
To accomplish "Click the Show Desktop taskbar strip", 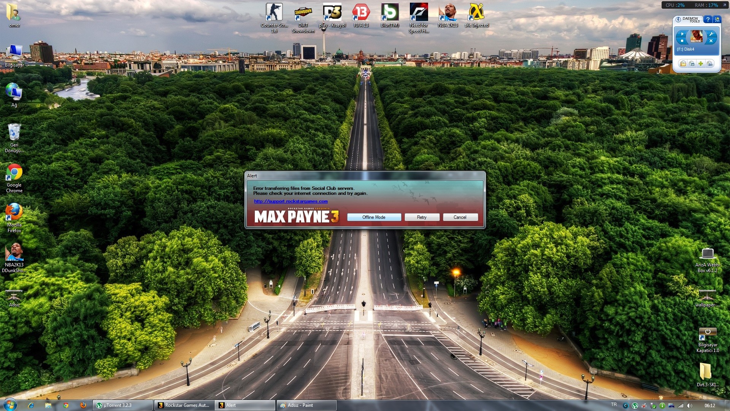I will 727,405.
